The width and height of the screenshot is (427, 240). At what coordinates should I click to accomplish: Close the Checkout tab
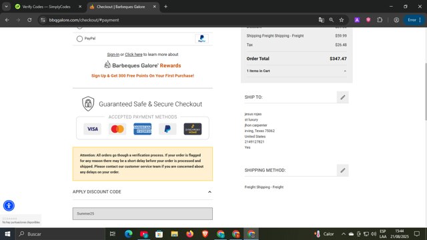click(154, 7)
